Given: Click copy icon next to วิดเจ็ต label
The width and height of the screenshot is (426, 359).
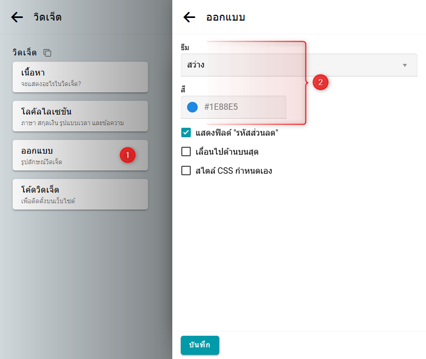Looking at the screenshot, I should [x=48, y=53].
